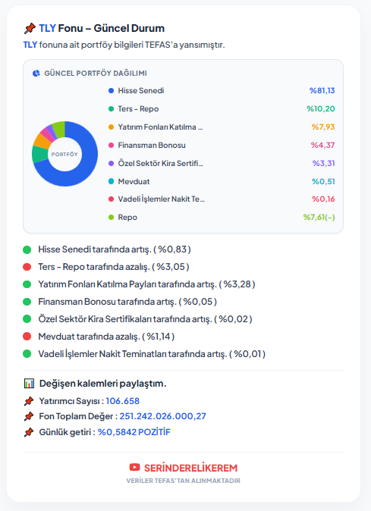Click the Değişen kalemleri paylaştım heading

coord(102,384)
